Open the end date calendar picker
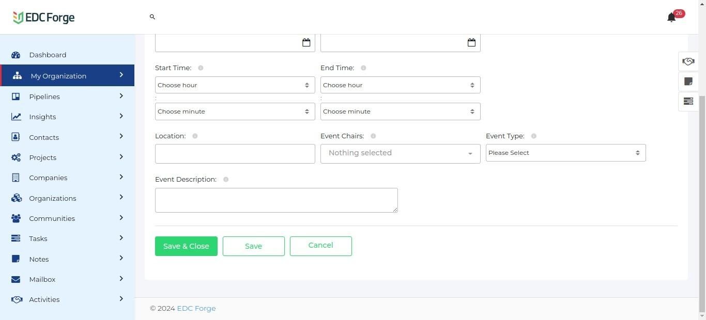The width and height of the screenshot is (706, 320). coord(471,42)
